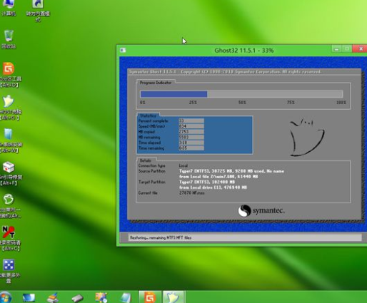Viewport: 367px width, 303px height.
Task: Click the Ghost32 window title bar icon
Action: click(x=123, y=50)
